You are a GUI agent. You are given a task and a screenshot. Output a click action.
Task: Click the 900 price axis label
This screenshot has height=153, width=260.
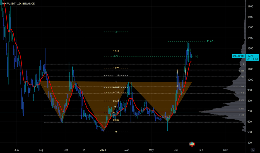point(250,90)
